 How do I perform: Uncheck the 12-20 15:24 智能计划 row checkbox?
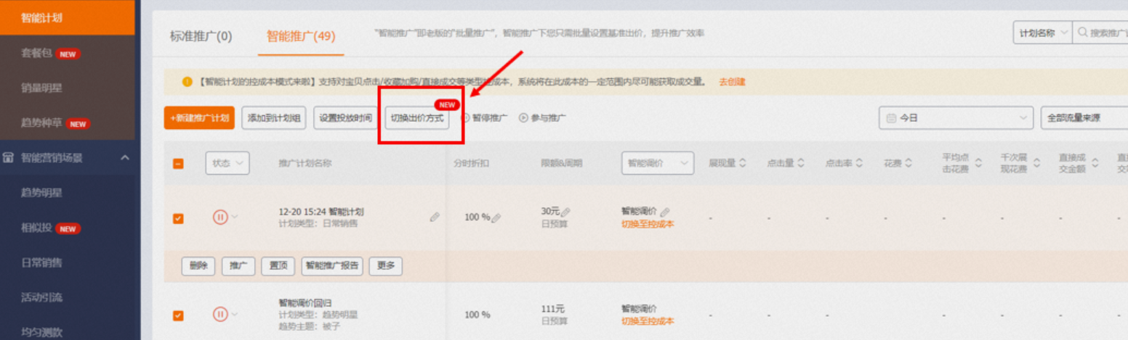click(x=178, y=218)
